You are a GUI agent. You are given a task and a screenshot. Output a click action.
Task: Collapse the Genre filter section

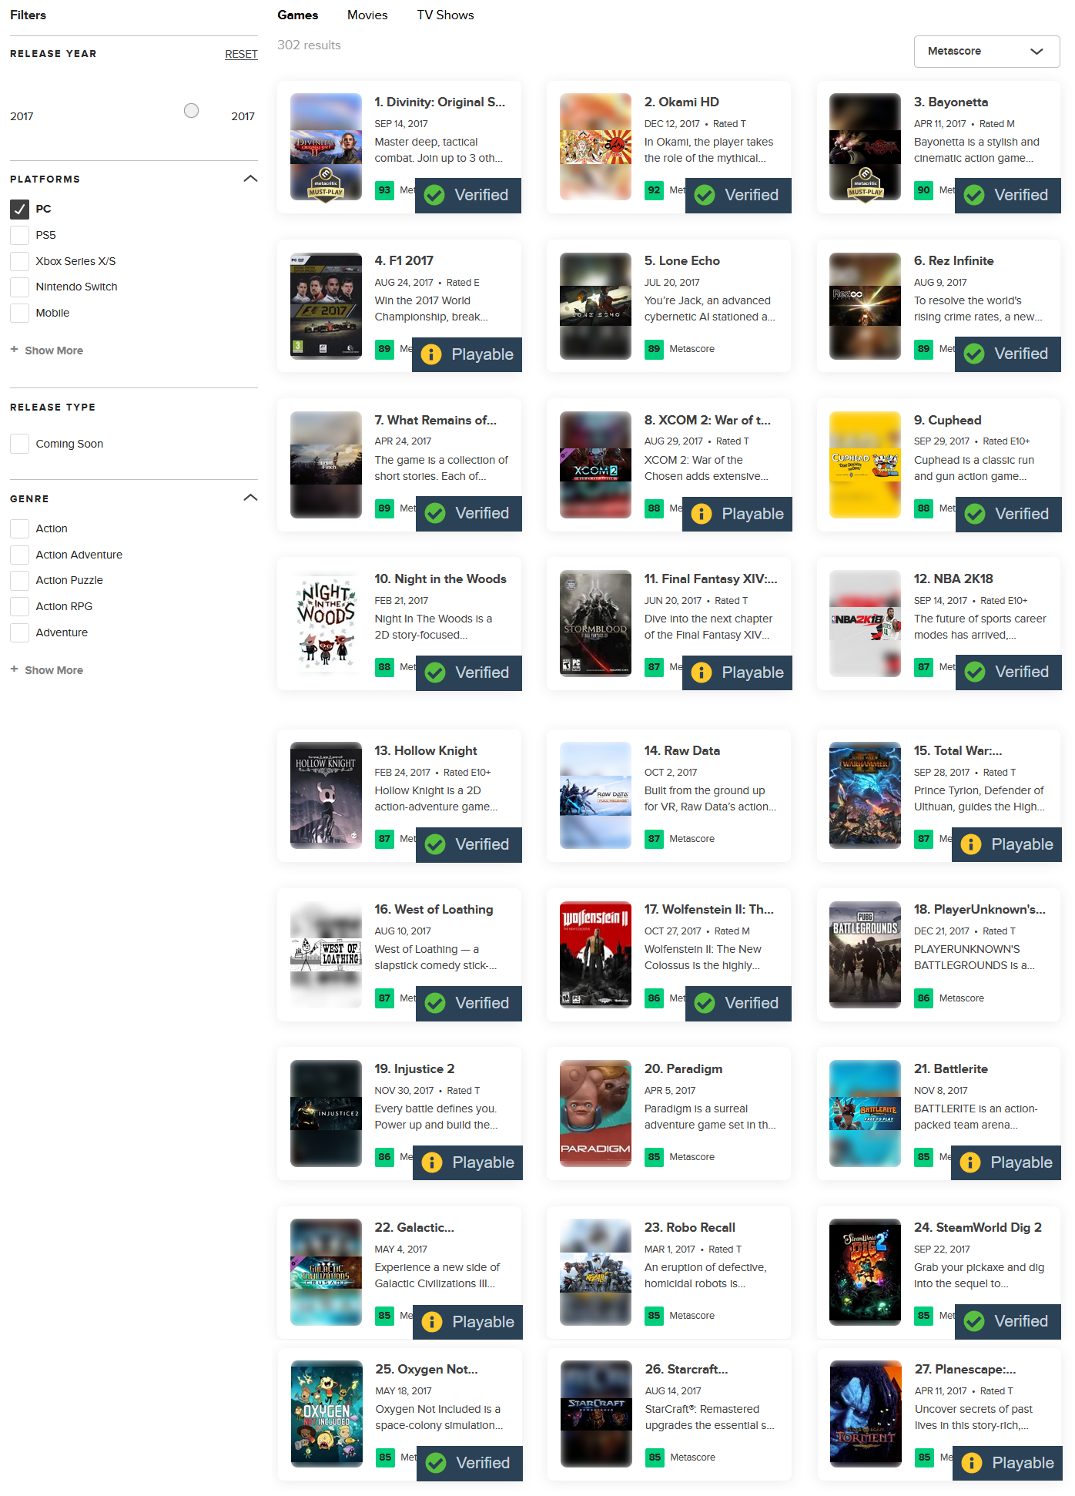point(250,498)
